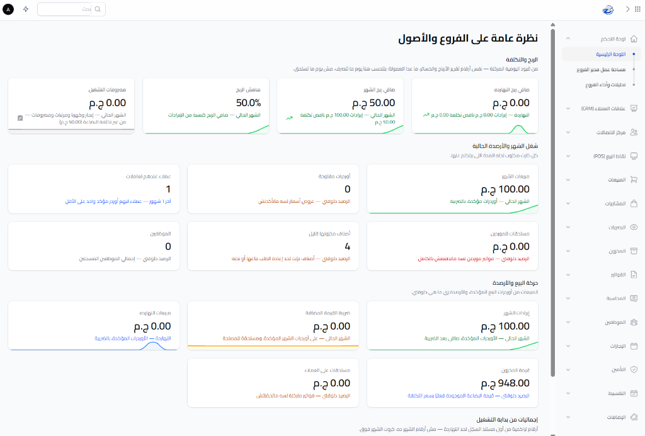Expand the الموظفين section chevron
This screenshot has height=436, width=645.
point(568,322)
